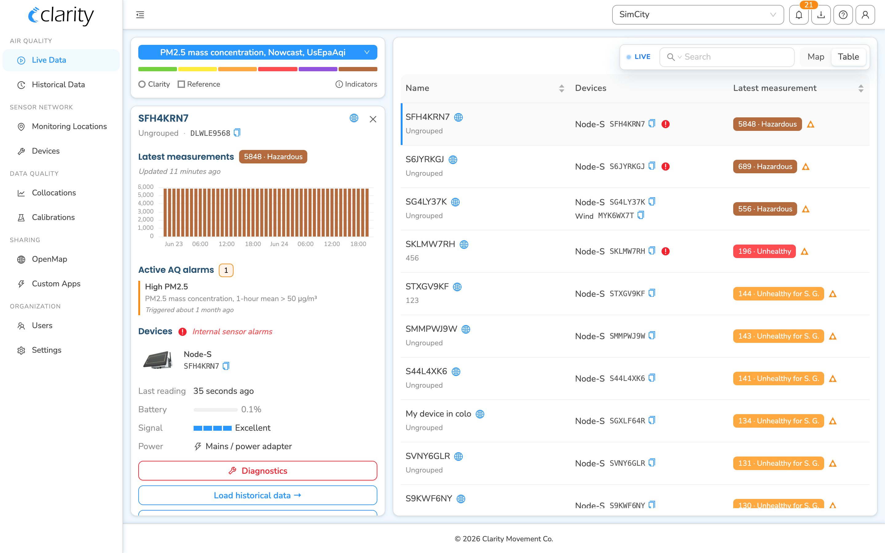885x553 pixels.
Task: Click Load historical data button
Action: tap(258, 495)
